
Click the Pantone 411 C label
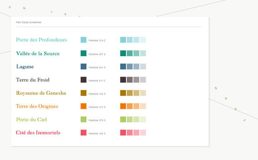pyautogui.click(x=97, y=81)
